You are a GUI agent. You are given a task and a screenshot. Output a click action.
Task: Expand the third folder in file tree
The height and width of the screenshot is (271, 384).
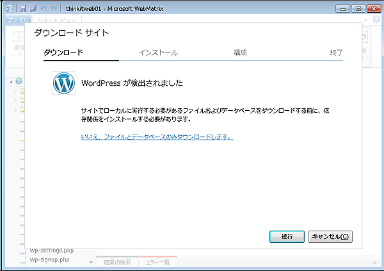coord(15,110)
